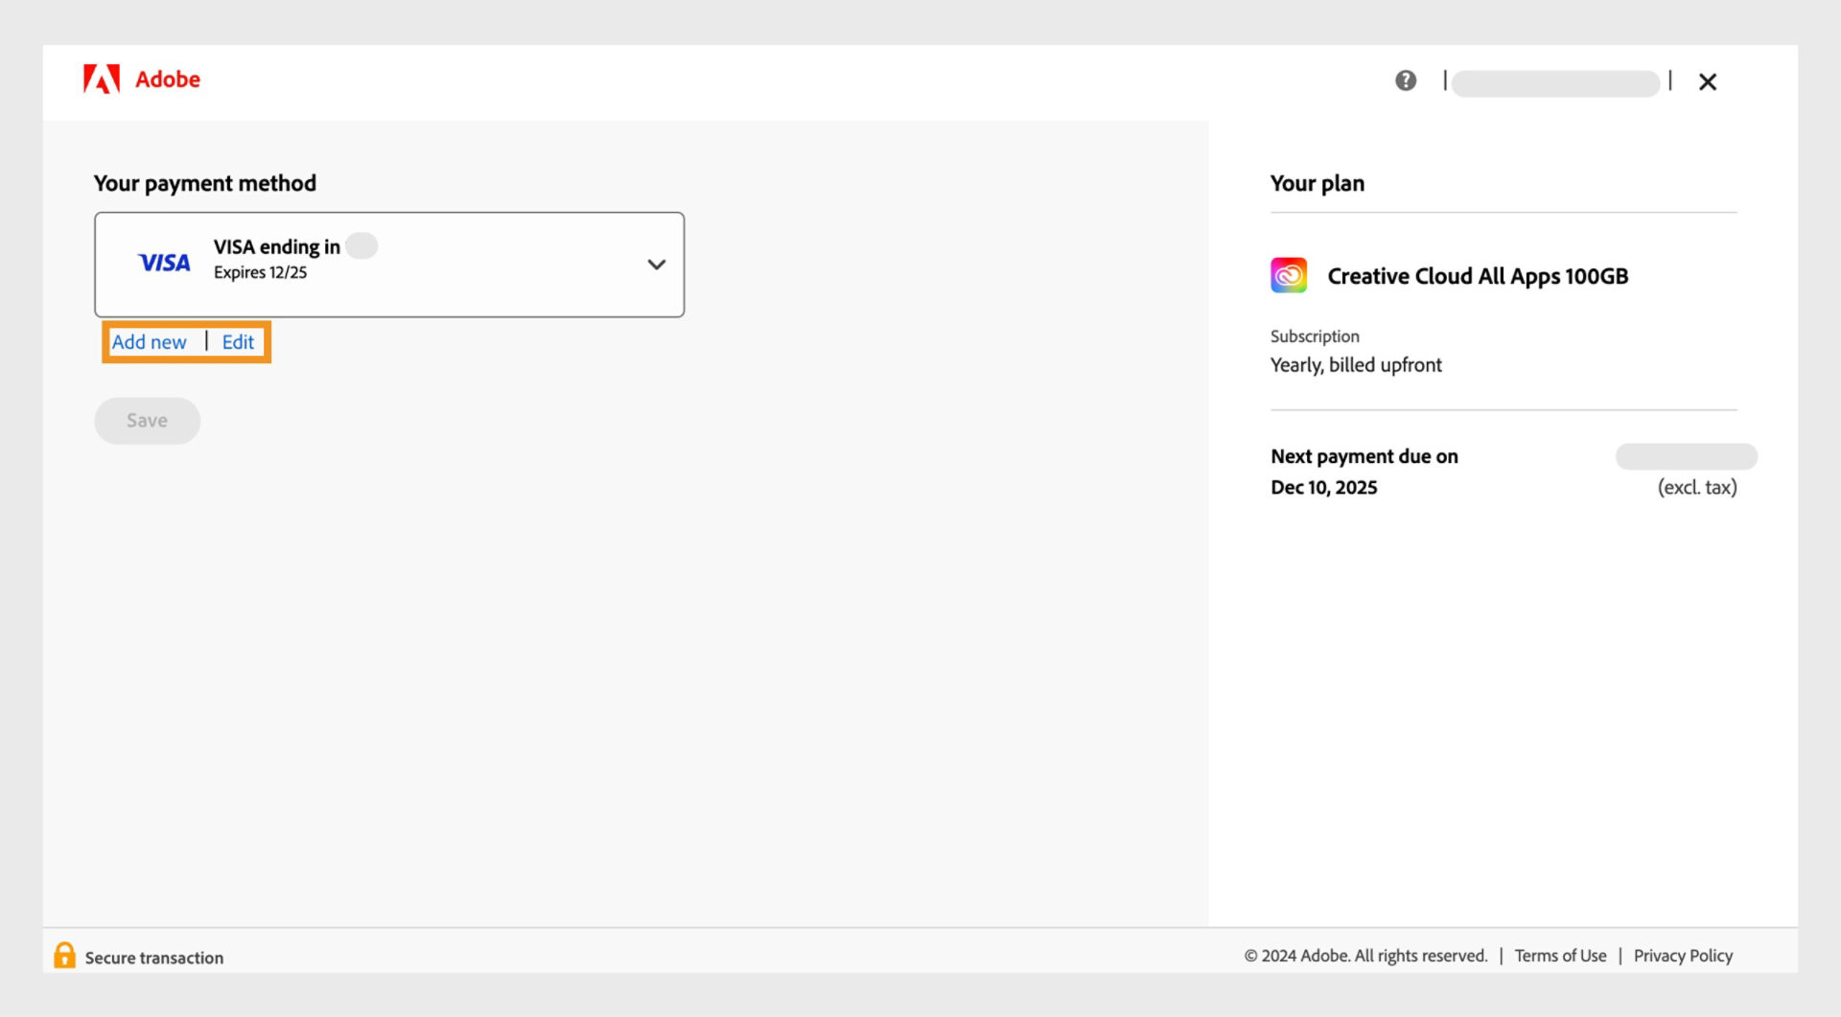
Task: Click the redacted payment amount placeholder
Action: pos(1686,456)
